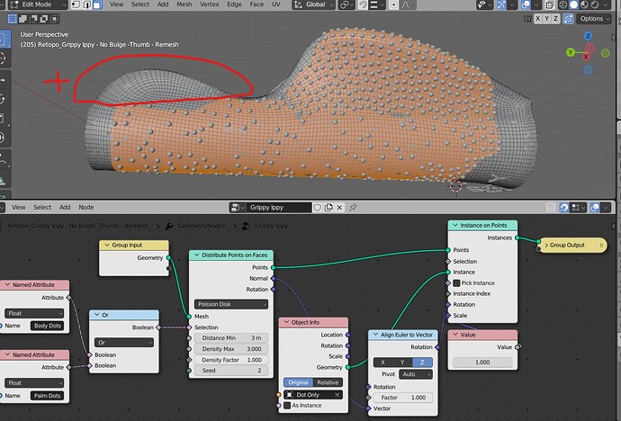Open the Edit Mode selector

(37, 4)
